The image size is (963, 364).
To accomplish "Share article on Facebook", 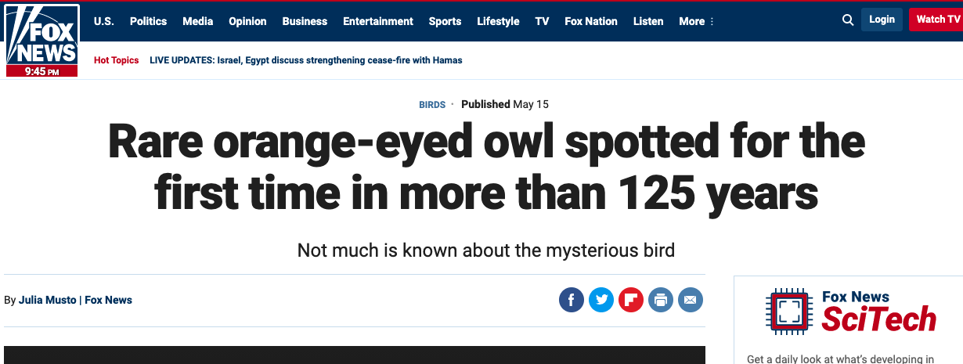I will (572, 300).
